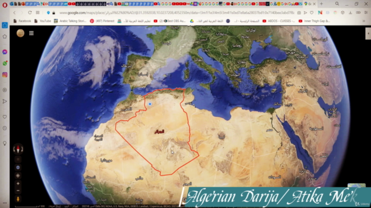Open the Arabic Talking Stori... bookmark

[x=70, y=21]
